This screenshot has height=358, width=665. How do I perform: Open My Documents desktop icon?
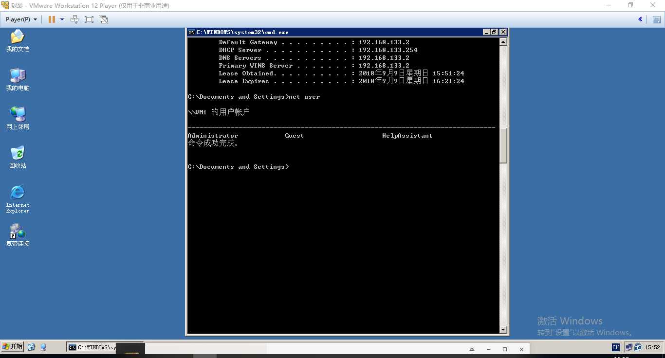18,40
